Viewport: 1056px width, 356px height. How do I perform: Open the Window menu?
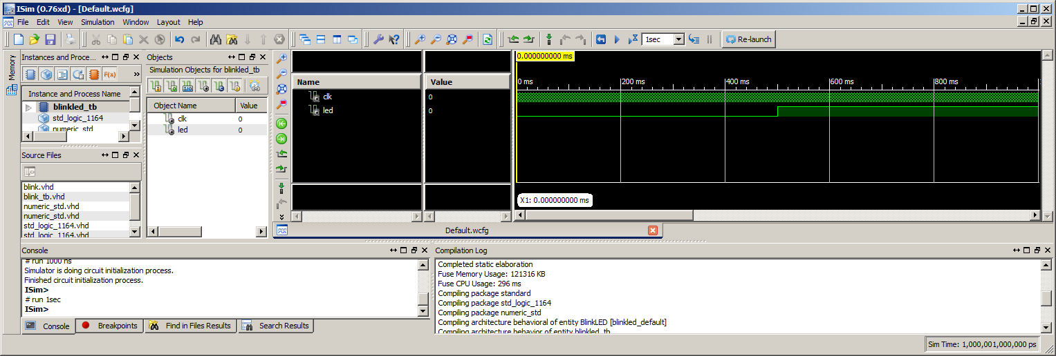[136, 22]
